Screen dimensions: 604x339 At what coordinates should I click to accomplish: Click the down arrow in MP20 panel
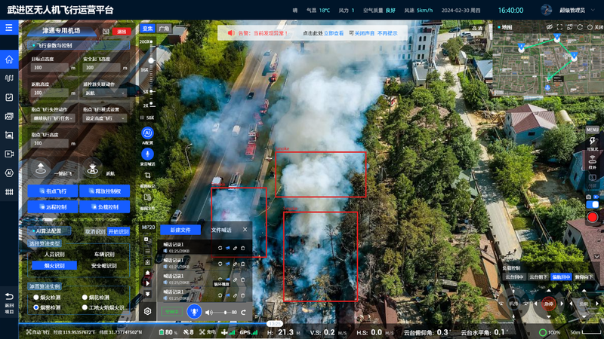[147, 294]
